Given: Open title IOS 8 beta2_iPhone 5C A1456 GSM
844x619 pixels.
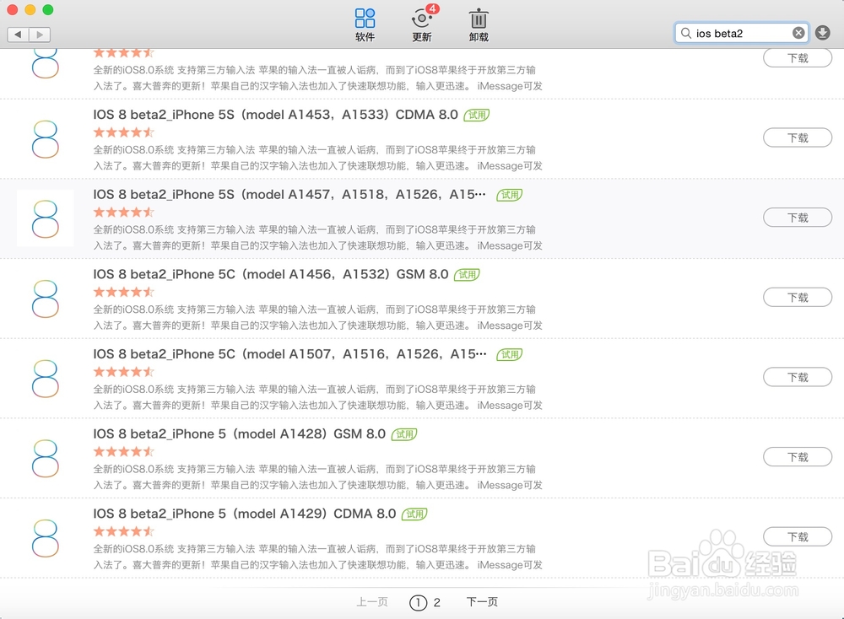Looking at the screenshot, I should point(271,274).
